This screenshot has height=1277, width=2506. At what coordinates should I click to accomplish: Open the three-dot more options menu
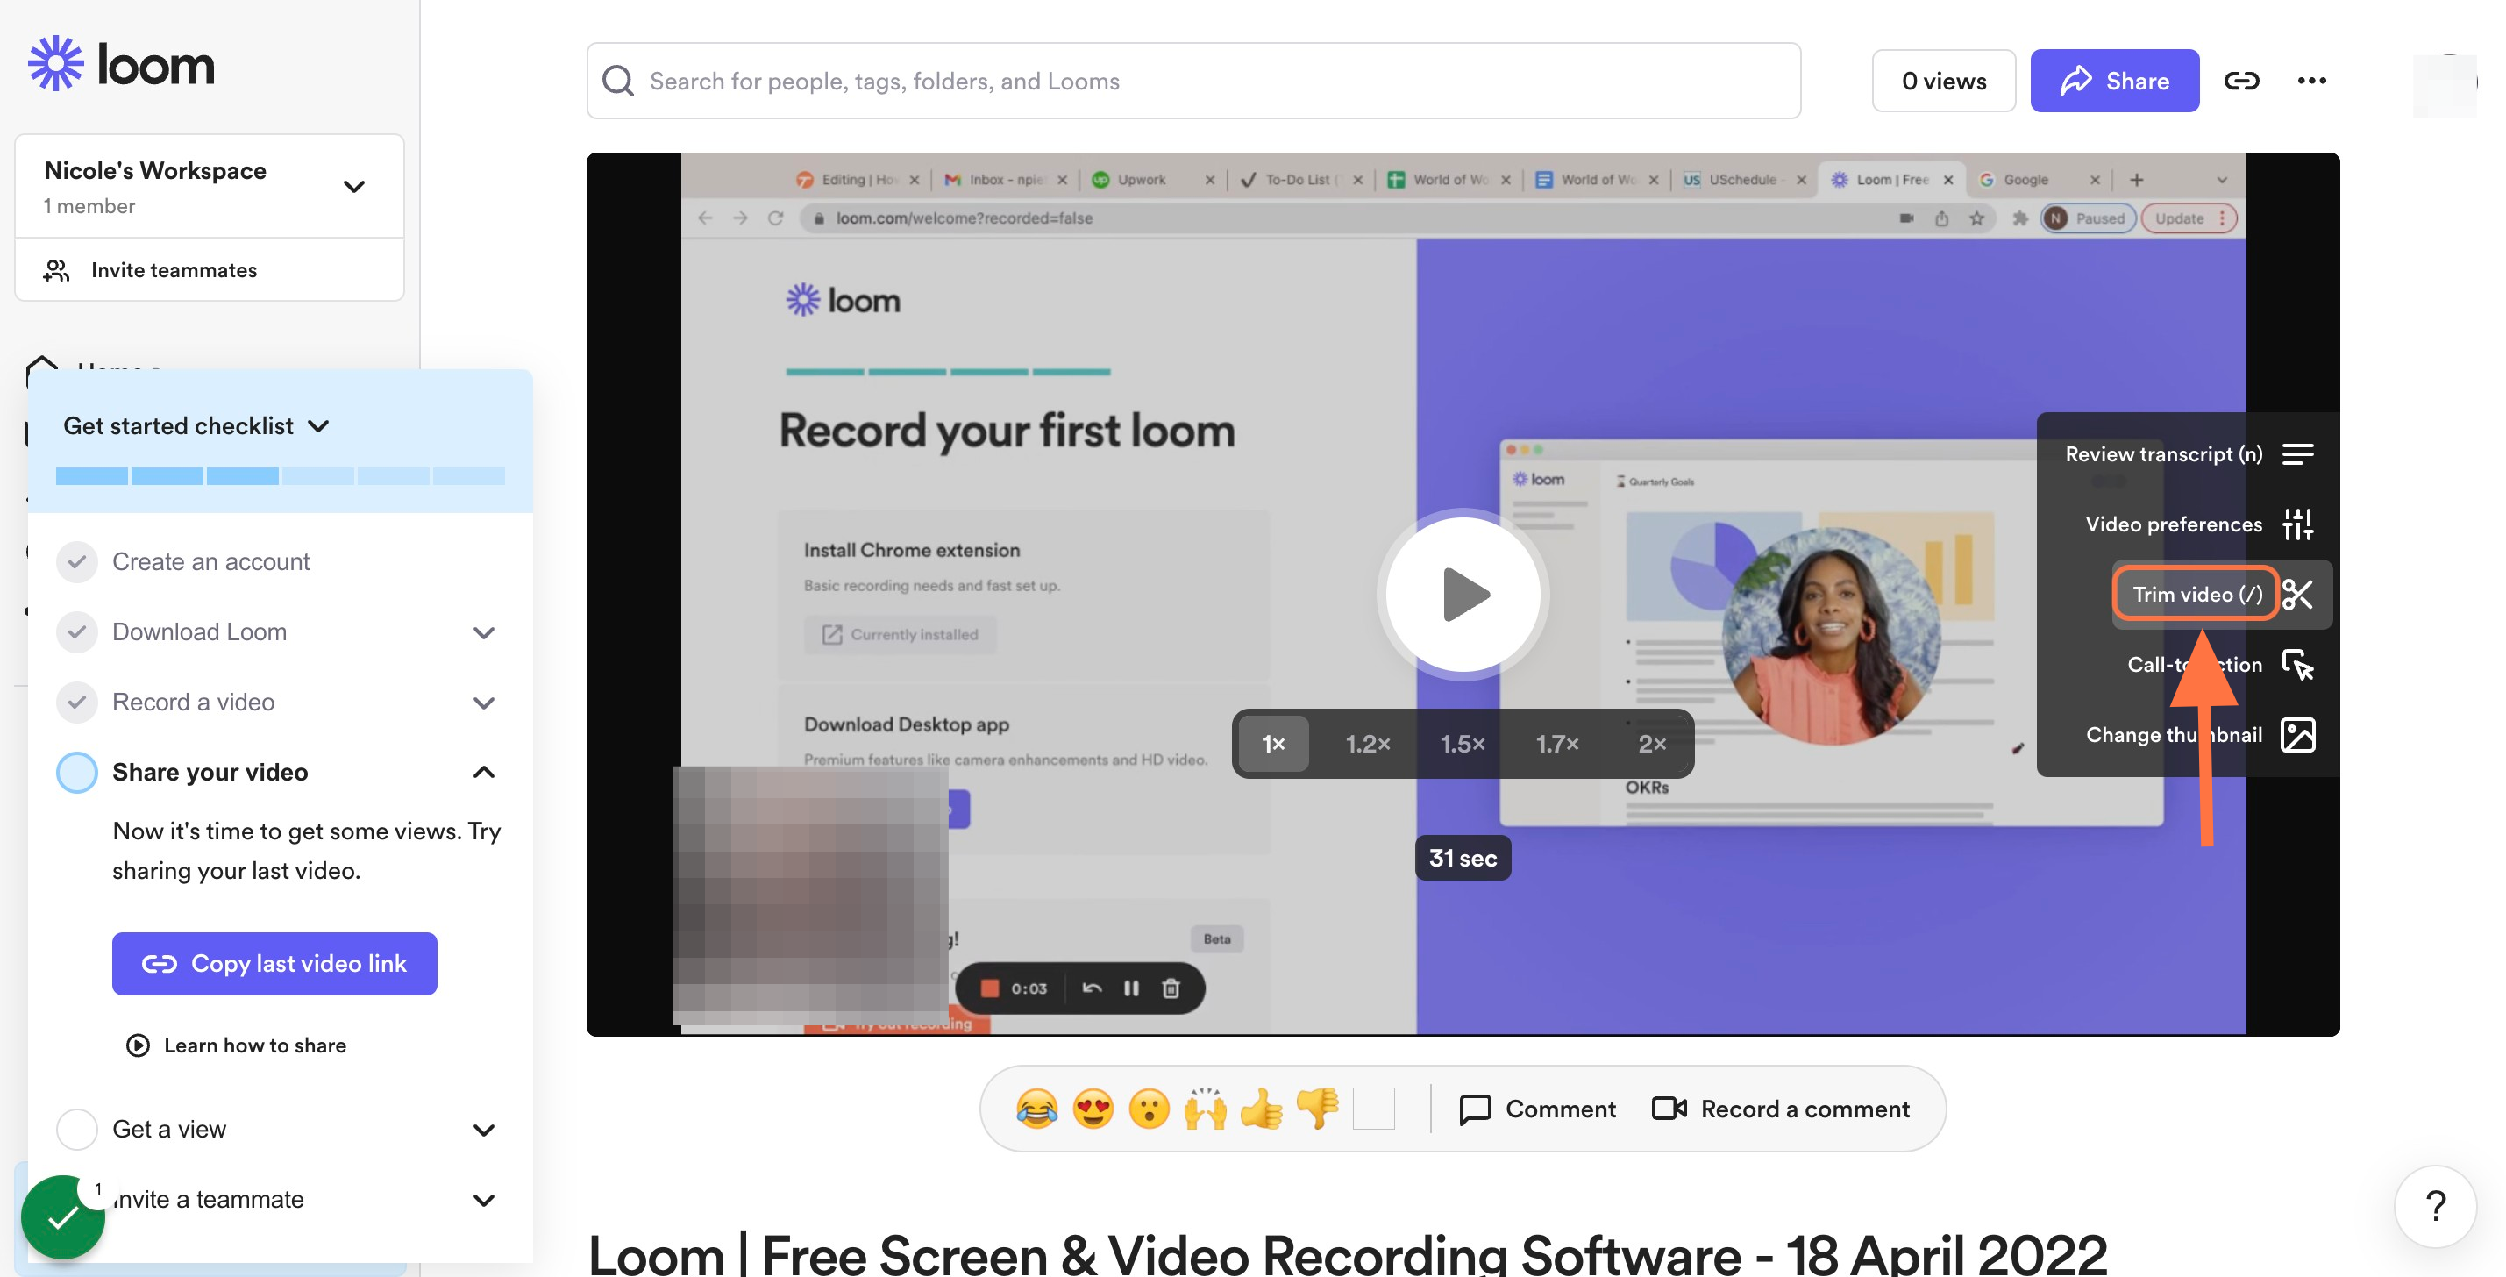[x=2311, y=81]
